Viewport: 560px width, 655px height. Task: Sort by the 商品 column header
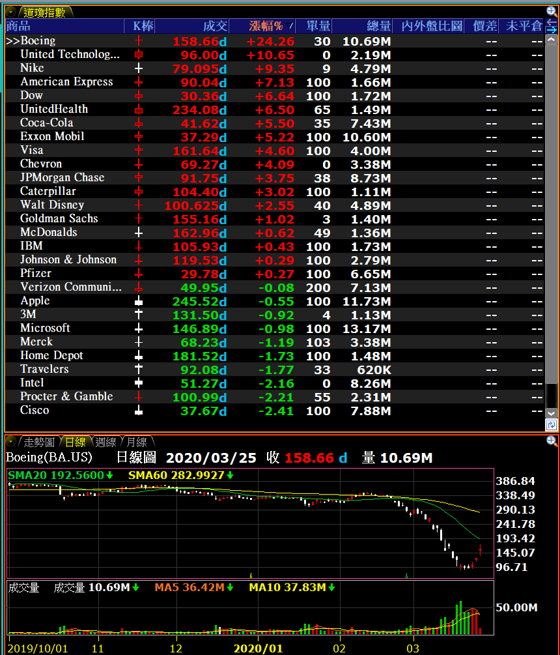coord(64,26)
